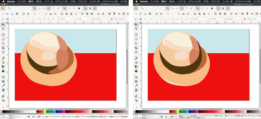The width and height of the screenshot is (261, 119).
Task: Select the Star tool in left window toolbox
Action: pyautogui.click(x=3, y=43)
